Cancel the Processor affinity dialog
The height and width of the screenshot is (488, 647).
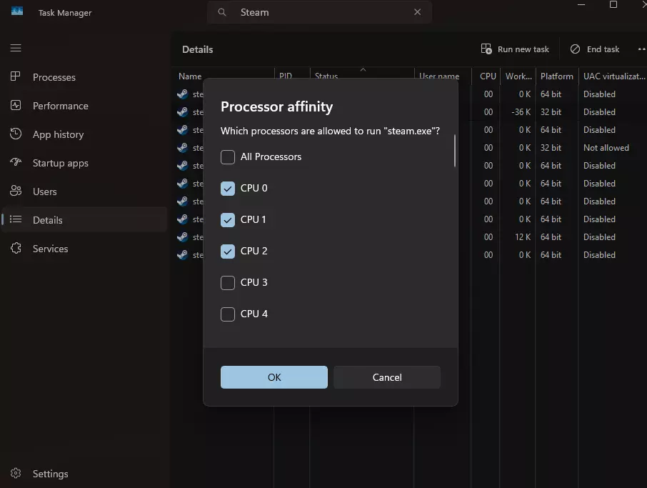click(387, 377)
